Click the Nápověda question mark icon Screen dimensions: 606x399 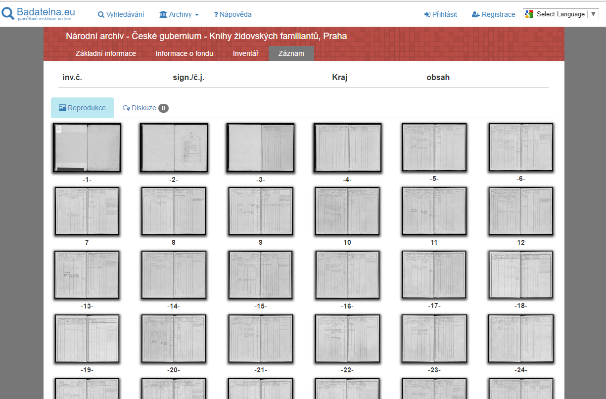(216, 15)
